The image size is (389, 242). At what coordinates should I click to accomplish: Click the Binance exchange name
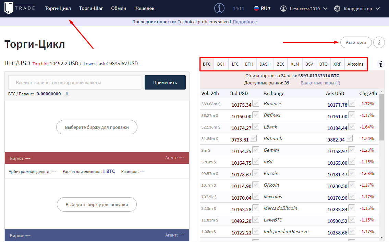(x=272, y=104)
